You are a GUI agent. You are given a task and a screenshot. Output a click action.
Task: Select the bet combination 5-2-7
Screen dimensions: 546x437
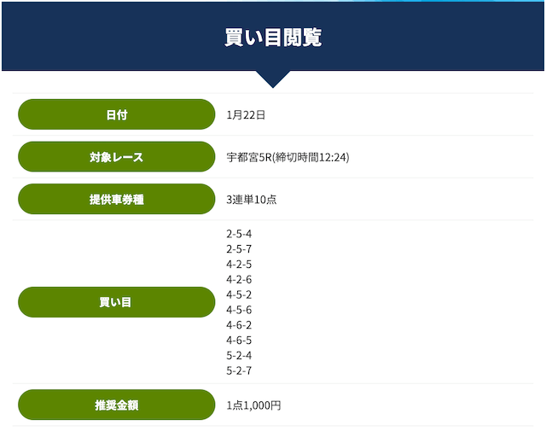239,370
